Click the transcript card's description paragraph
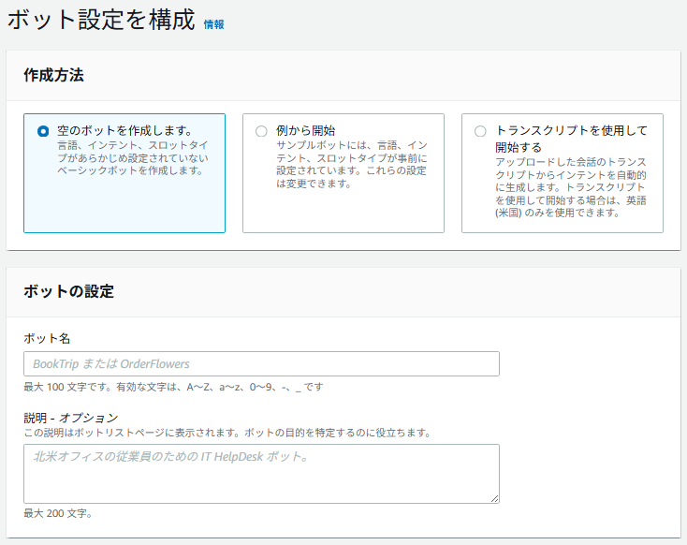Screen dimensions: 687x545 click(x=571, y=187)
